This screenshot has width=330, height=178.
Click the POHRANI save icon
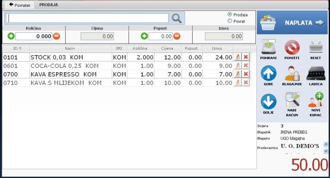coord(268,47)
